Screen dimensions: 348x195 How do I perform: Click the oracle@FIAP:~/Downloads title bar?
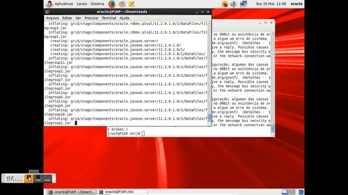[122, 12]
